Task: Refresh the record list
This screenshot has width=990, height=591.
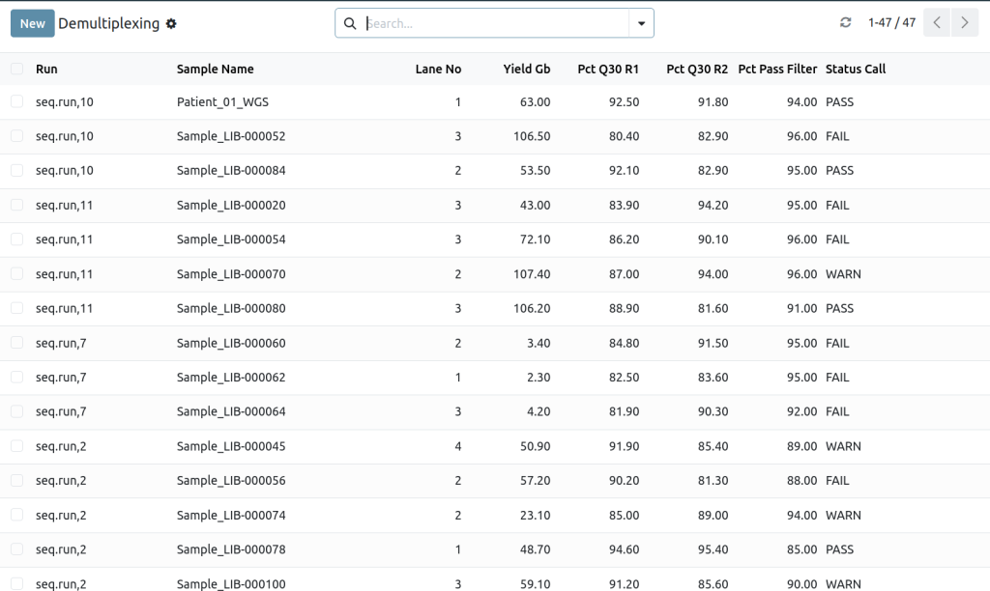Action: [x=845, y=22]
